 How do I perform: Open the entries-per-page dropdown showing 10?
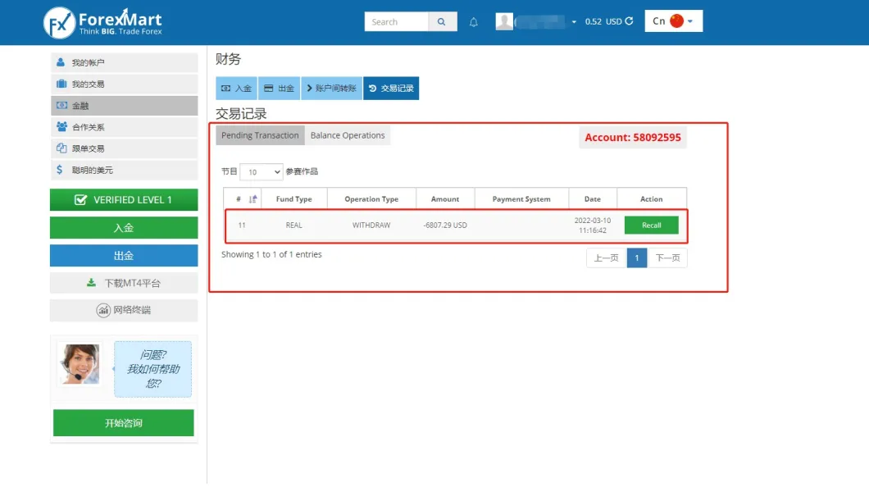pos(261,172)
